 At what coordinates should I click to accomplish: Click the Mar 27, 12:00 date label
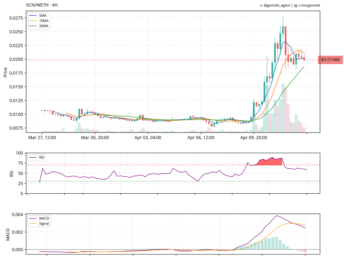pos(42,138)
